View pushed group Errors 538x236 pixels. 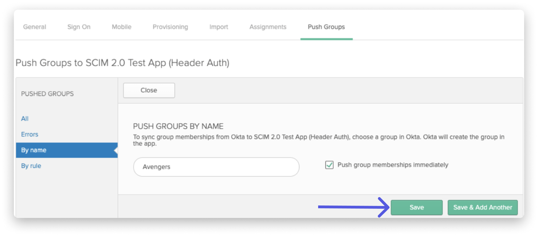(29, 134)
